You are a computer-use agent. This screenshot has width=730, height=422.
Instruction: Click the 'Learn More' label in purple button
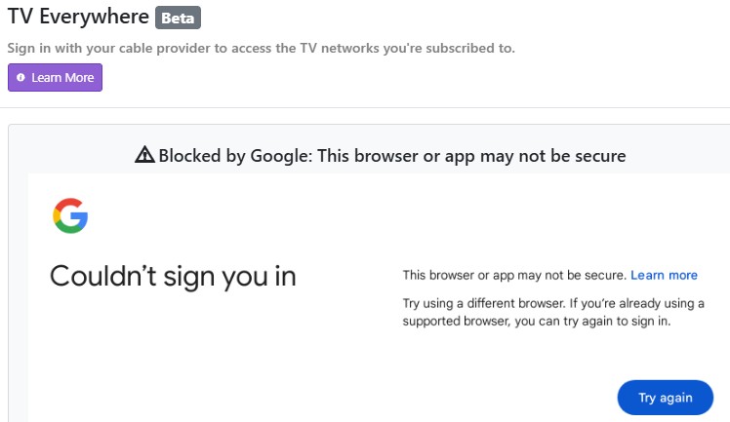click(62, 78)
